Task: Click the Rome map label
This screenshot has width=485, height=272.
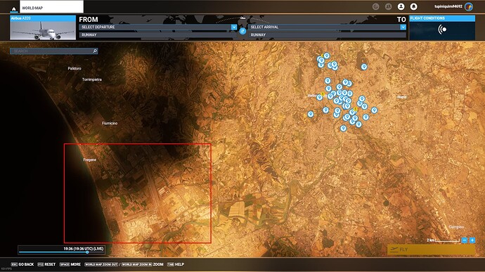Action: point(401,97)
